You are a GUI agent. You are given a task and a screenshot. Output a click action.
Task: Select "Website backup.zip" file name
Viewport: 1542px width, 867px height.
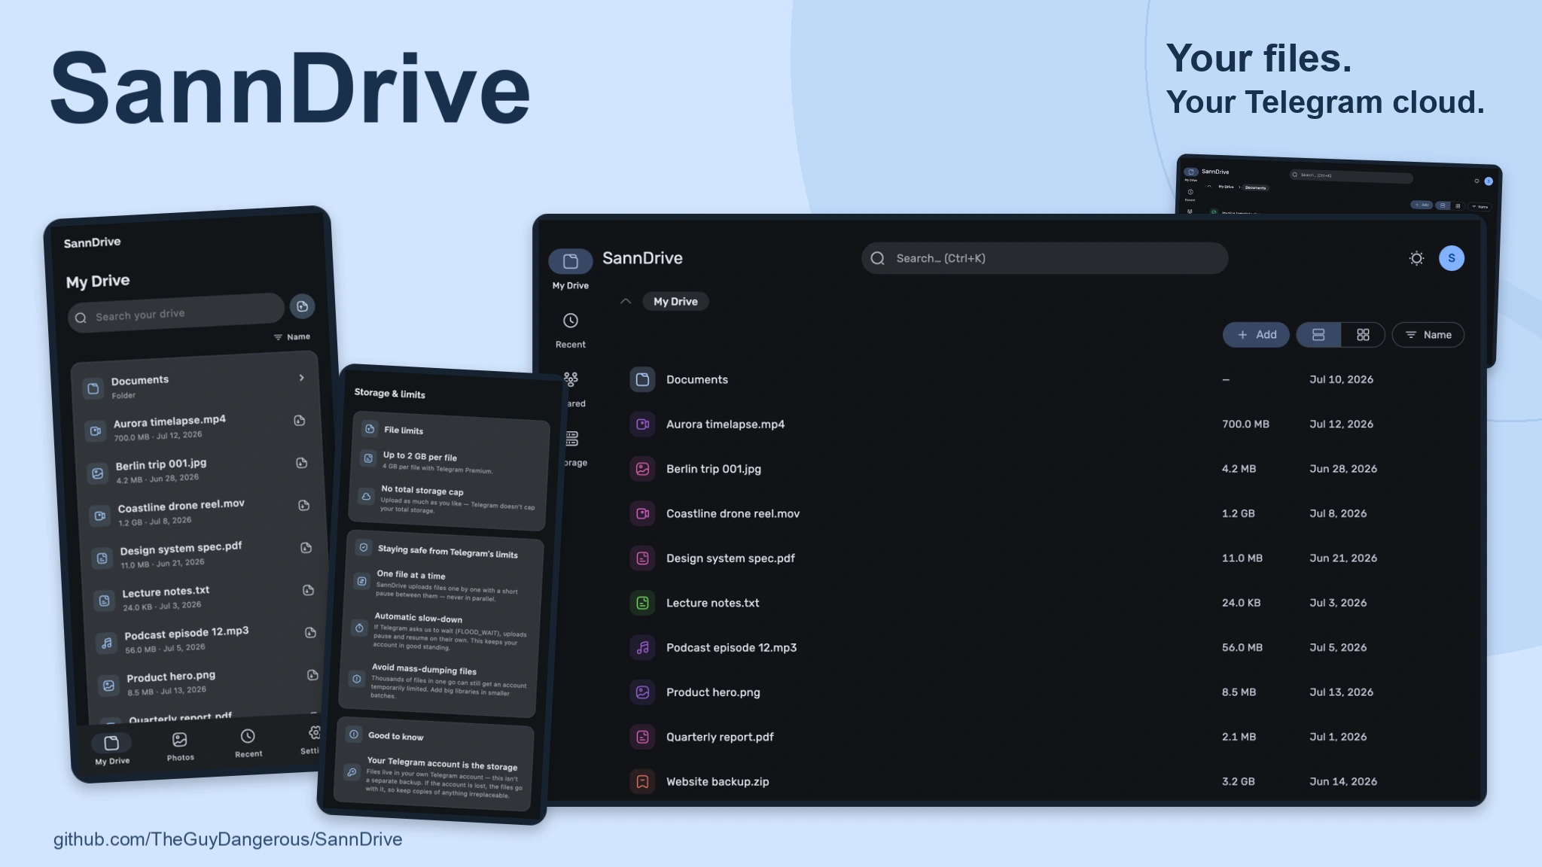[x=718, y=781]
